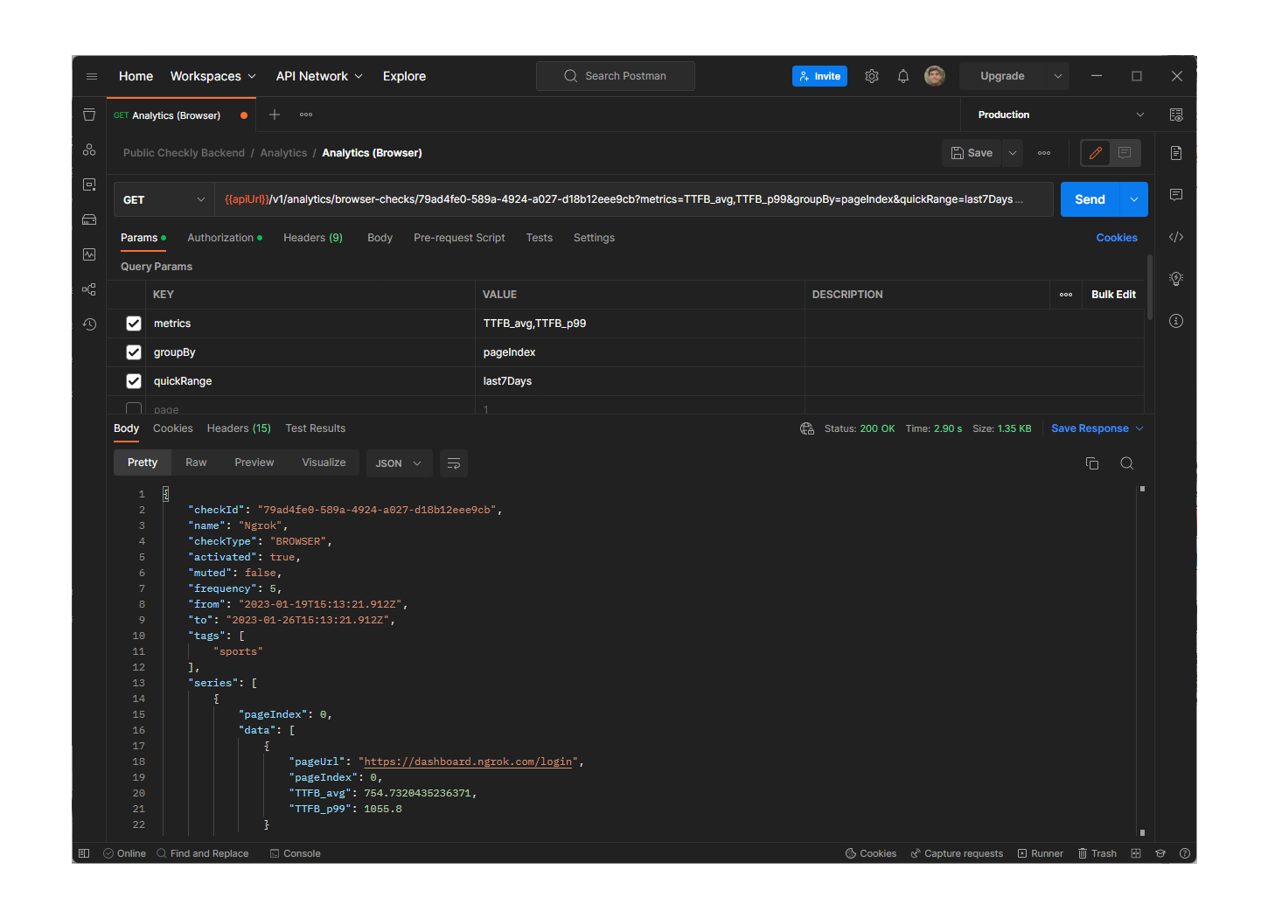Click the Send button
This screenshot has height=918, width=1268.
pos(1090,198)
